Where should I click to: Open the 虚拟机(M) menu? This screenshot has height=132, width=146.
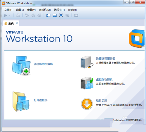tap(45, 10)
